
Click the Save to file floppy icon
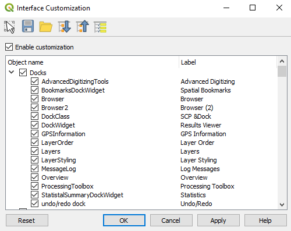(28, 26)
